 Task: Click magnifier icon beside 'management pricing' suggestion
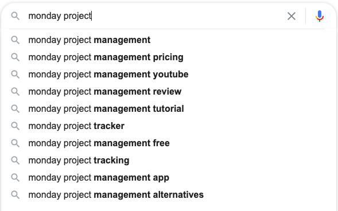tap(15, 57)
